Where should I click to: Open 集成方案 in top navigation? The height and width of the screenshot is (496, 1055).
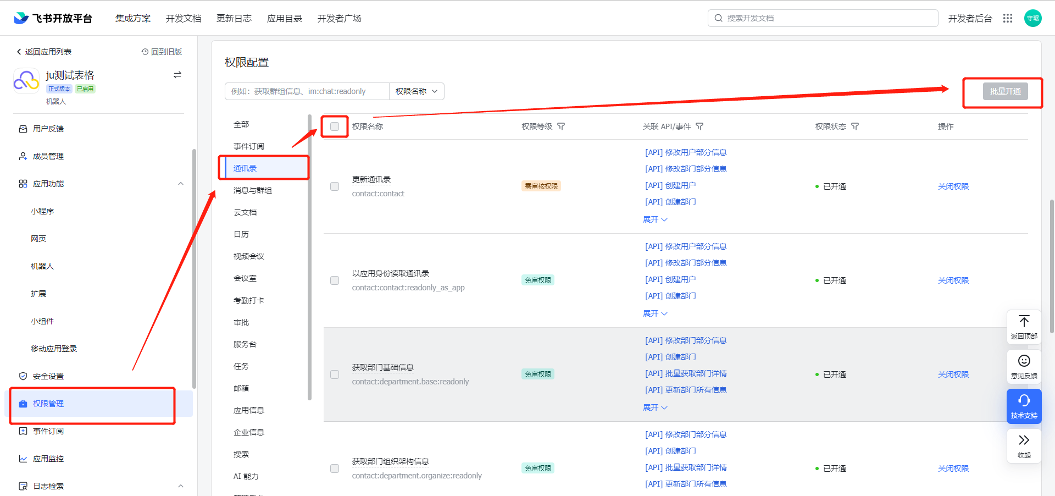[x=133, y=18]
